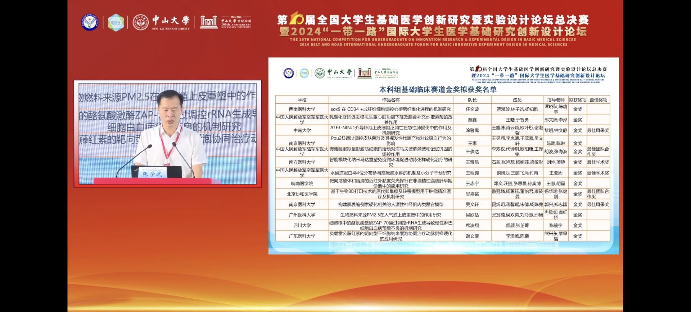
Task: Click the NDCFEE hexagon logo in top banner
Action: click(116, 22)
